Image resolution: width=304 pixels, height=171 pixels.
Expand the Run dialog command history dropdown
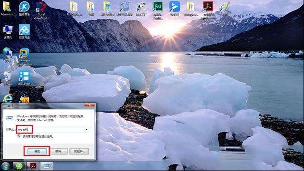click(86, 130)
